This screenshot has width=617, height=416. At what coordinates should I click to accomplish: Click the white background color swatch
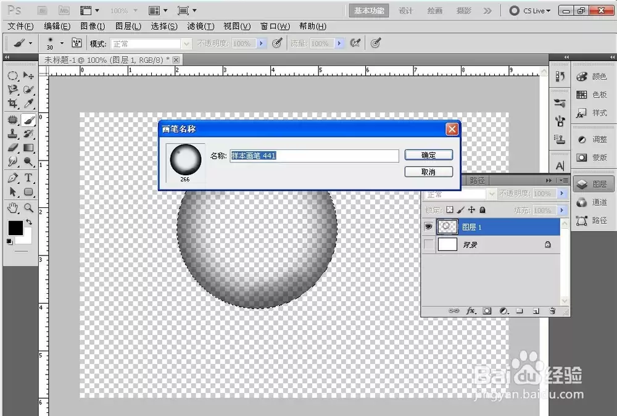click(27, 238)
